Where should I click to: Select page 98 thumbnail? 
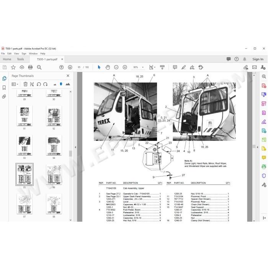coord(54,204)
